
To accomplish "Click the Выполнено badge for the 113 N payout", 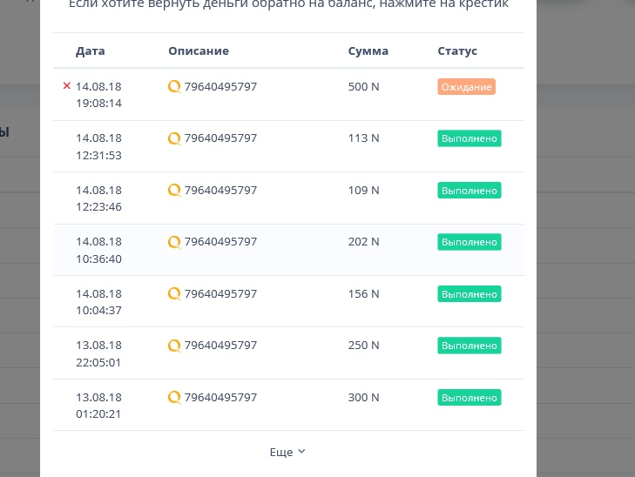I will (x=469, y=138).
